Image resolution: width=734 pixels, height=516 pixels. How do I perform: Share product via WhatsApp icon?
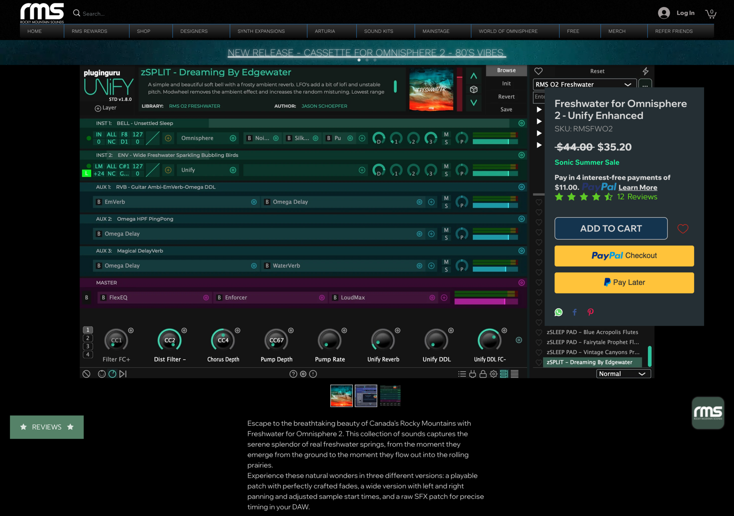tap(559, 312)
